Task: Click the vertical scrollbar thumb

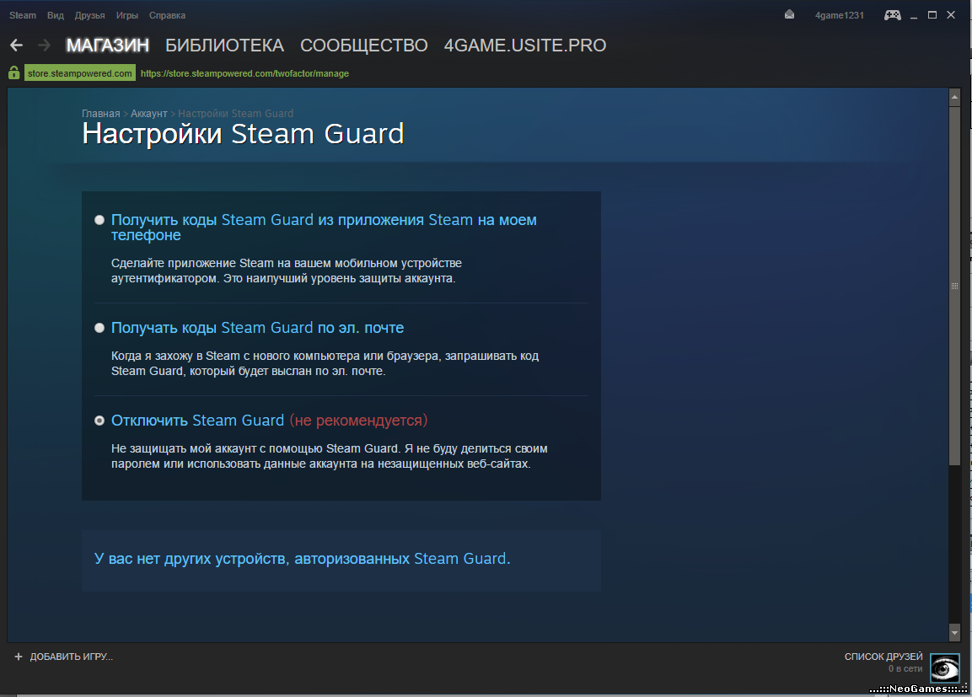Action: (x=954, y=286)
